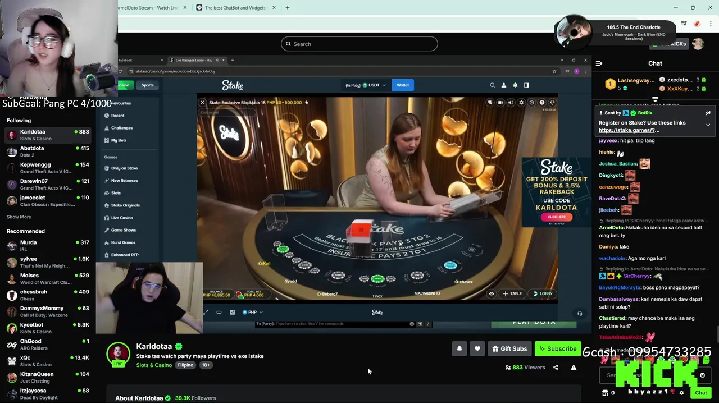The width and height of the screenshot is (719, 404).
Task: Open xQc channel in Recommended list
Action: click(48, 361)
